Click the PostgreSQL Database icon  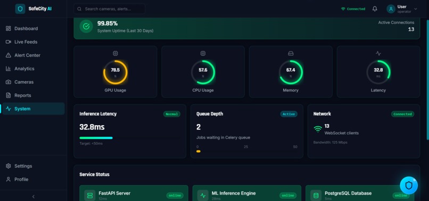click(x=316, y=195)
